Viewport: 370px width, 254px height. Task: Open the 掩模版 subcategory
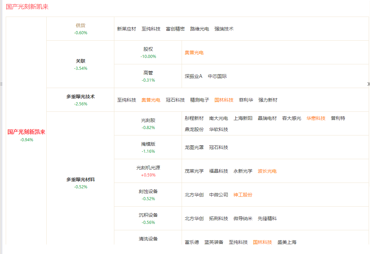148,144
